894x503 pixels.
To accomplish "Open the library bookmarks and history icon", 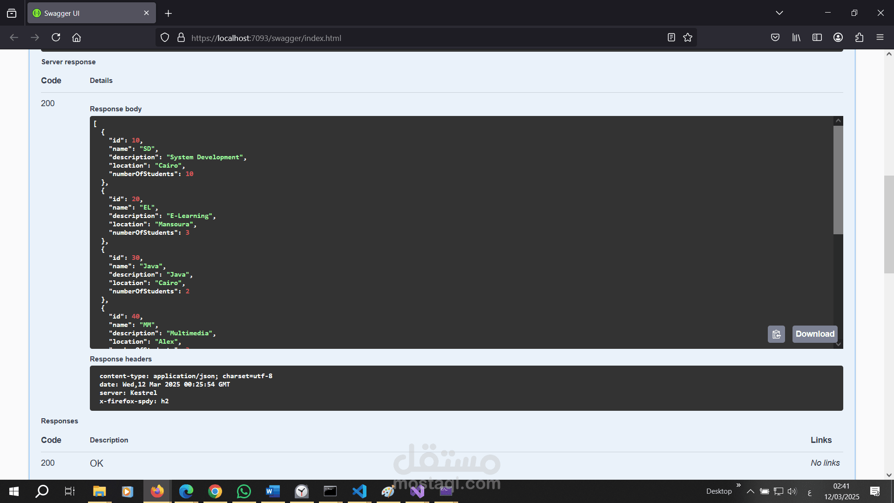I will pos(796,38).
